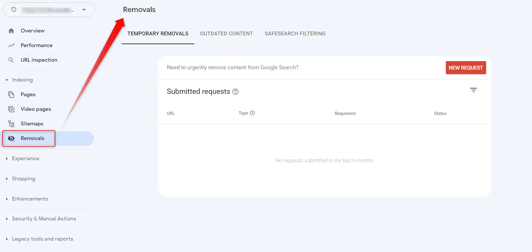Click the 'No requests submitted' message
The image size is (532, 252).
[325, 160]
